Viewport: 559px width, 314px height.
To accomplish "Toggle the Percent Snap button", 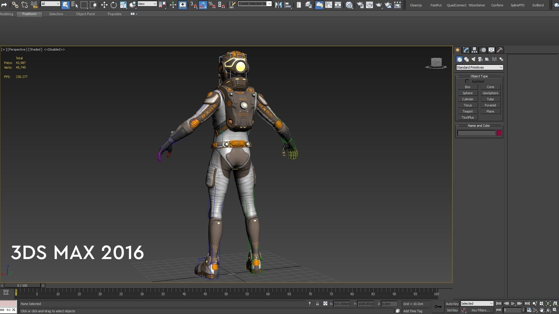I will pos(212,5).
